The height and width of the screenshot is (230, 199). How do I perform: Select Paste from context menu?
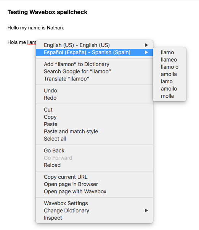[94, 124]
